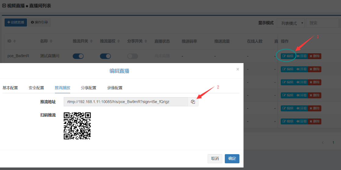Click the 编辑直播 dialog title
The height and width of the screenshot is (170, 341).
[119, 71]
